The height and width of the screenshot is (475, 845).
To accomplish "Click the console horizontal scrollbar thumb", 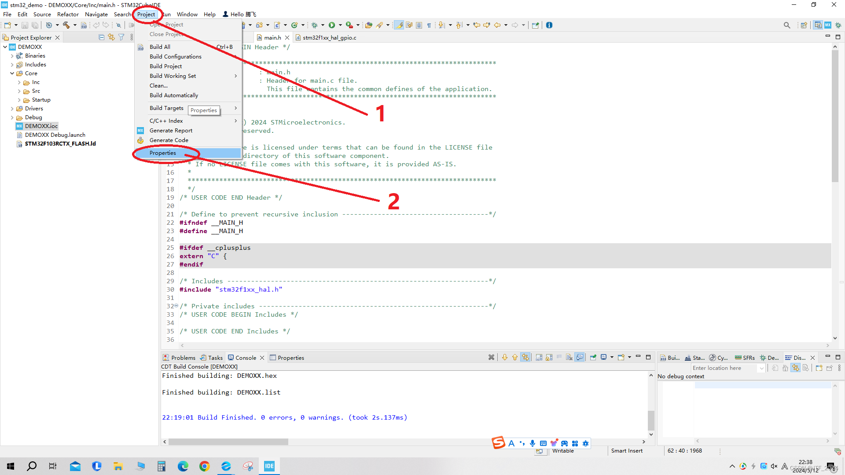I will (x=228, y=442).
